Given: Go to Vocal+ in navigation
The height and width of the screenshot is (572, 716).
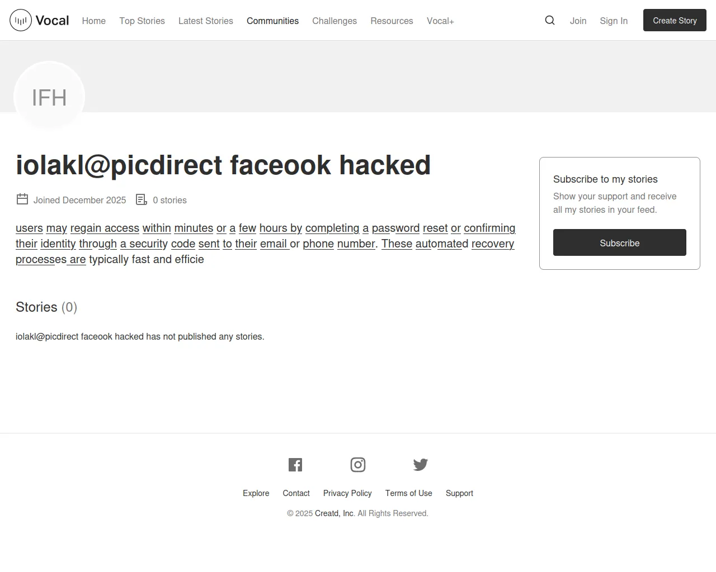Looking at the screenshot, I should pyautogui.click(x=440, y=21).
